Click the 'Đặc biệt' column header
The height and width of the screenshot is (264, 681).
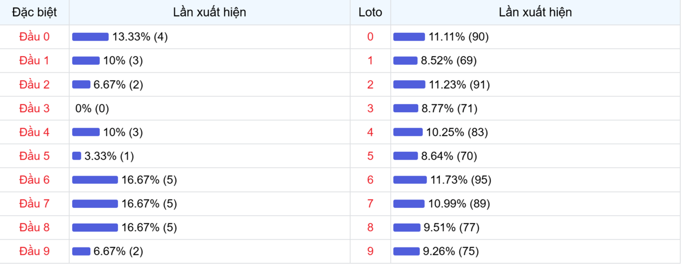coord(35,12)
